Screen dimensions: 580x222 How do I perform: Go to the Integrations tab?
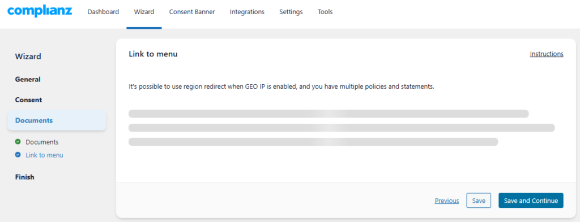[x=247, y=12]
